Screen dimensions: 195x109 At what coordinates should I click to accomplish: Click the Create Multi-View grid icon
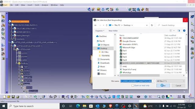pyautogui.click(x=114, y=97)
